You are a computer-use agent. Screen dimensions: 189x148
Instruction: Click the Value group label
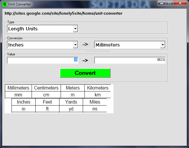tap(11, 54)
